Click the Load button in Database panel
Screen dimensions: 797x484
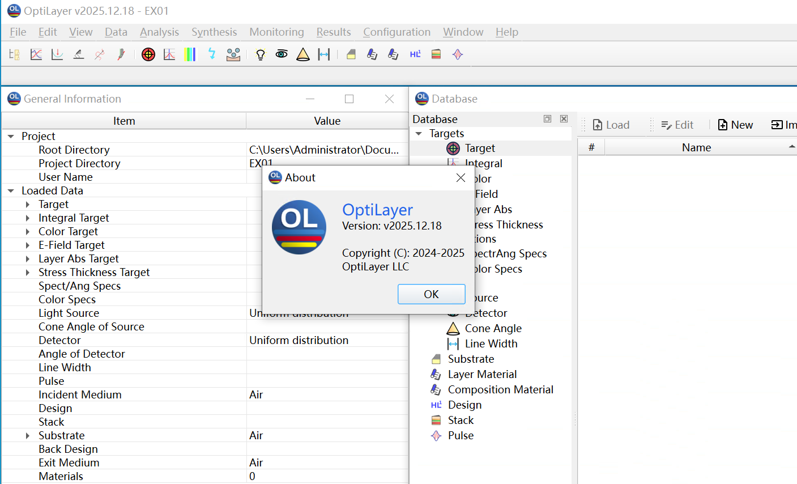pos(611,125)
